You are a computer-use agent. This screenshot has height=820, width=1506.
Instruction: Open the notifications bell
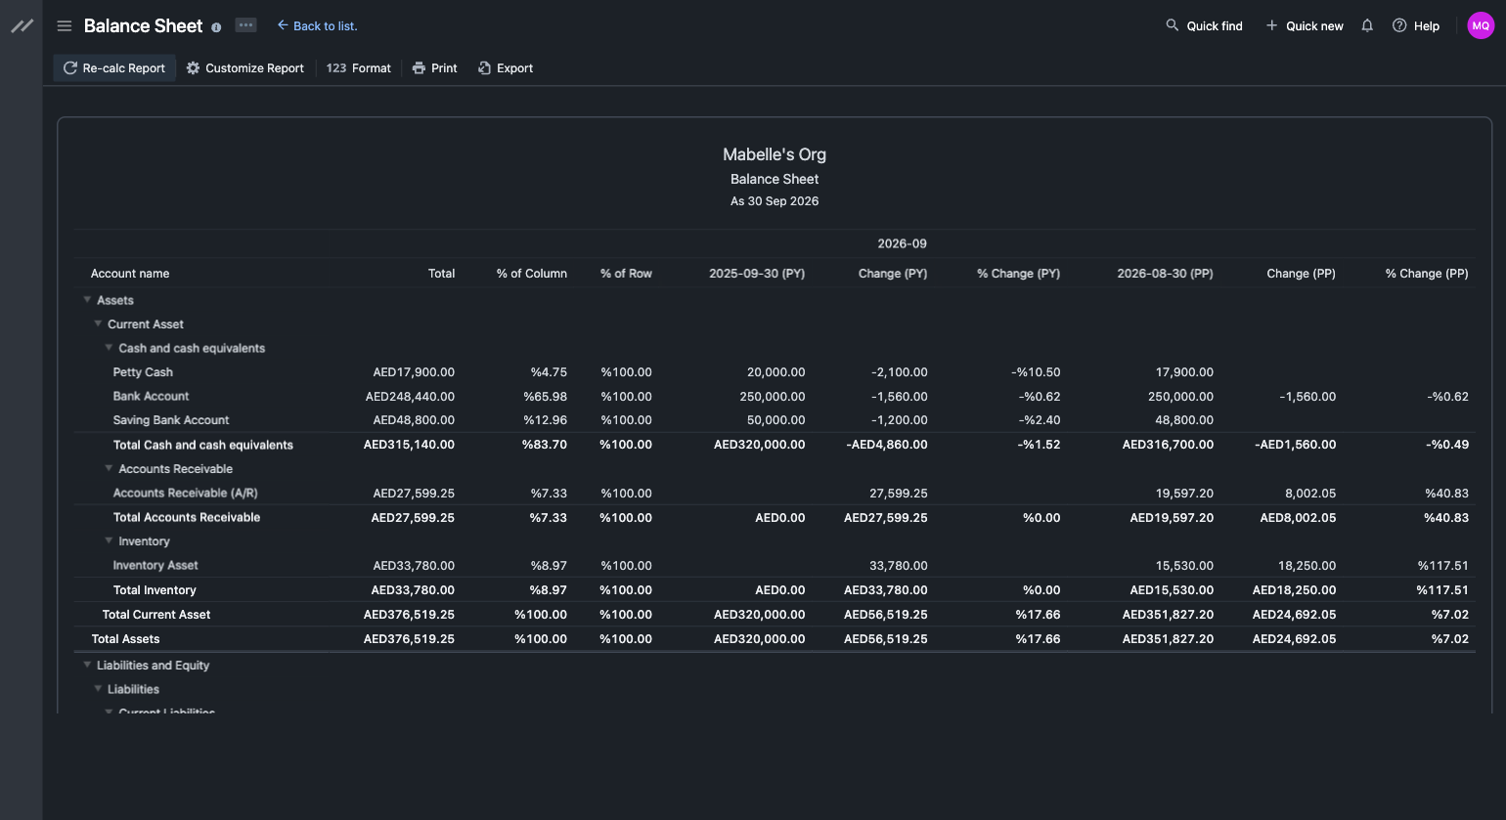pos(1367,25)
